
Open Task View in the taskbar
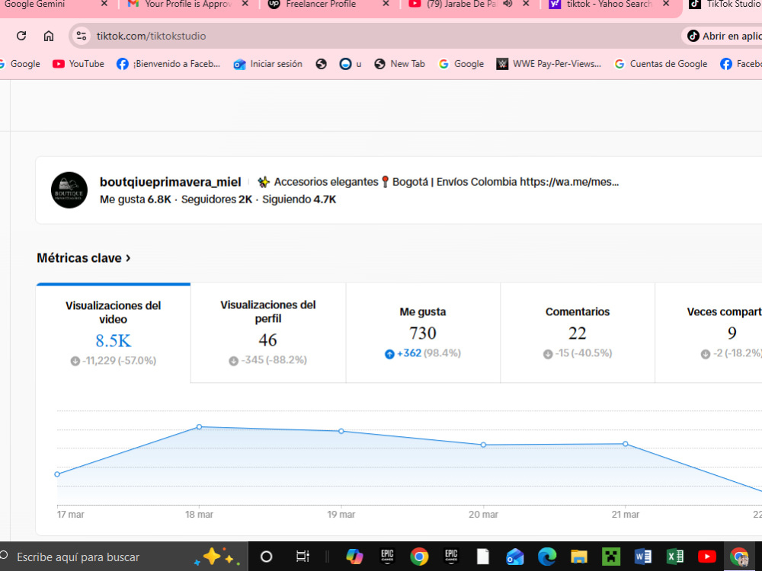pyautogui.click(x=303, y=557)
